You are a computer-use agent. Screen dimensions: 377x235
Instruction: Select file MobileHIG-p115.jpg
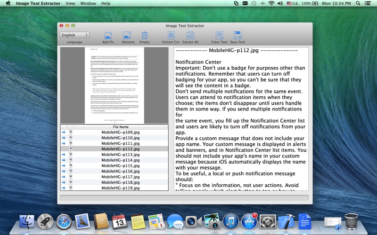coord(115,166)
